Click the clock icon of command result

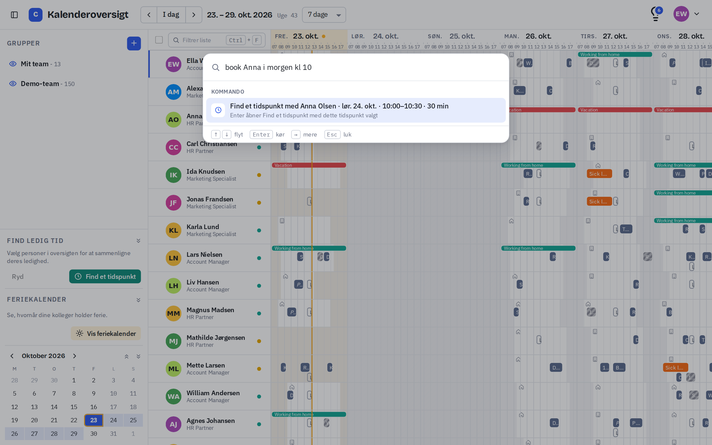pyautogui.click(x=218, y=110)
